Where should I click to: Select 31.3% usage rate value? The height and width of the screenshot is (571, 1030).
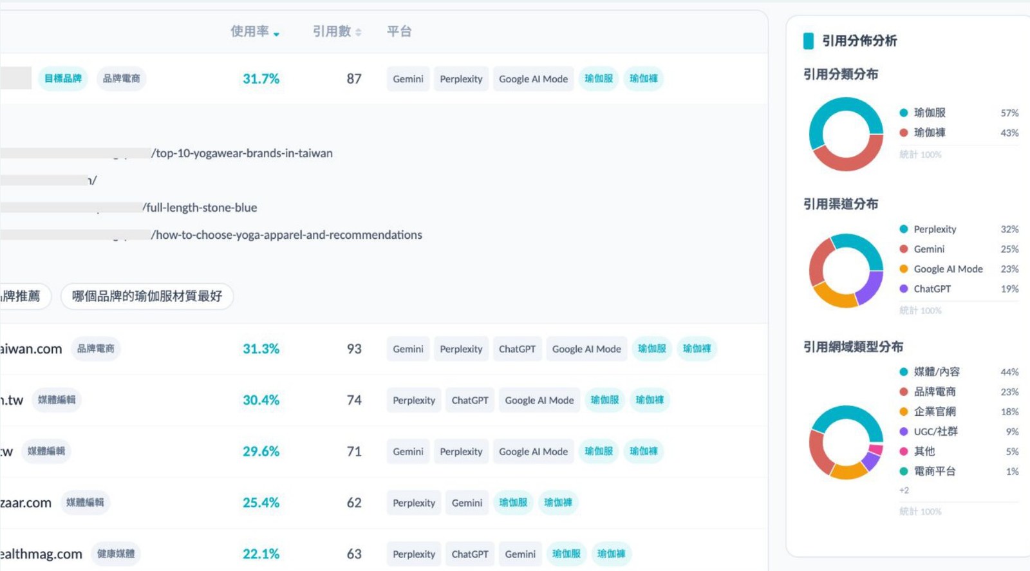pos(261,349)
